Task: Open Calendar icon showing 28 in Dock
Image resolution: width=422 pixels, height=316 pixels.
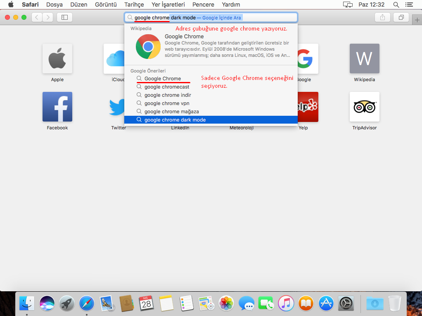Action: (x=146, y=303)
